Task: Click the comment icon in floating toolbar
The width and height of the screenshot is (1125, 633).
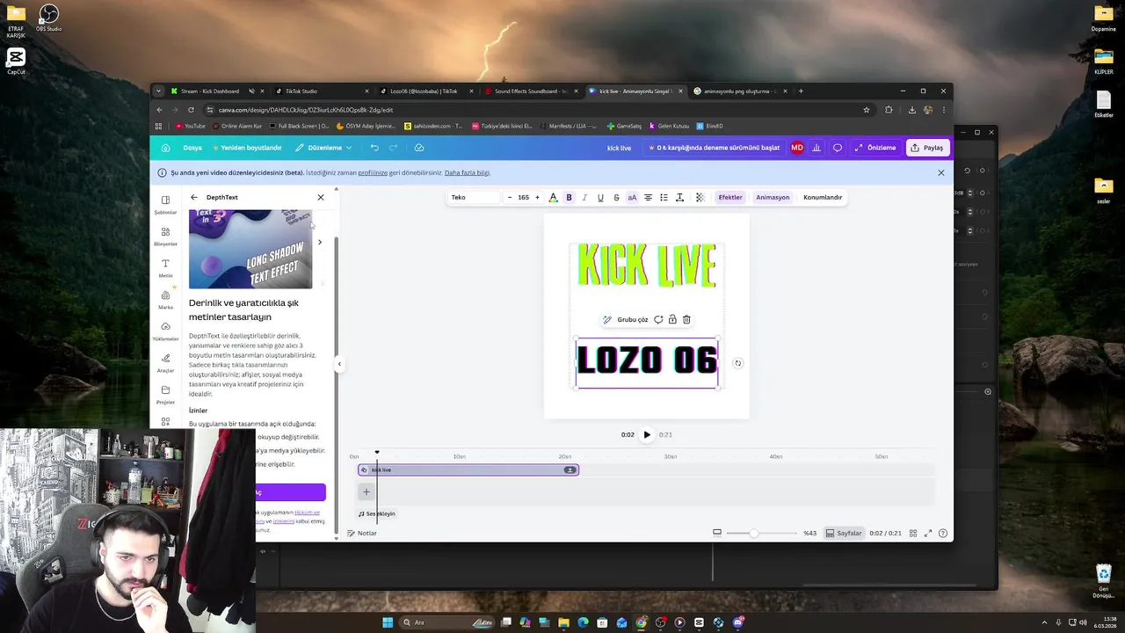Action: point(658,320)
